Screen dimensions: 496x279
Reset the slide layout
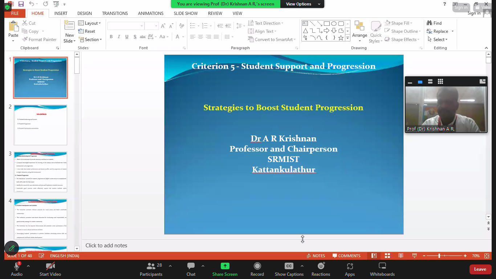tap(87, 31)
